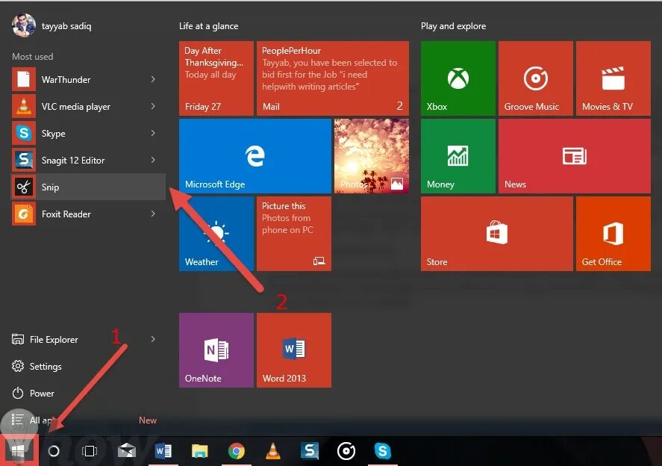The height and width of the screenshot is (466, 662).
Task: Open the News tile
Action: [575, 156]
